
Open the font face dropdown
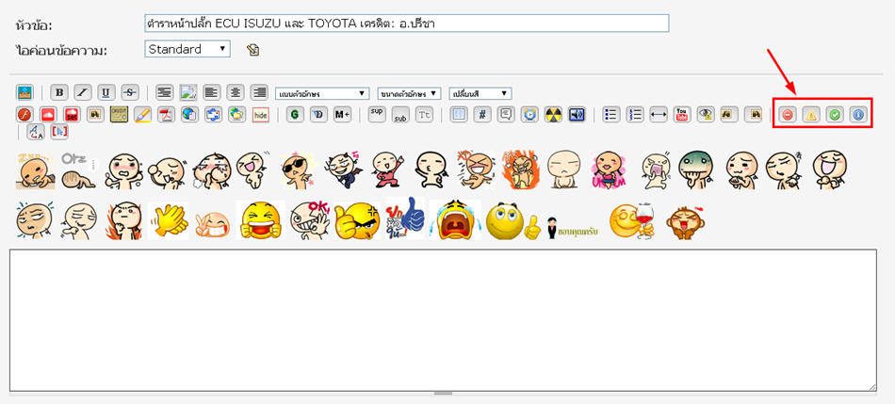click(322, 93)
